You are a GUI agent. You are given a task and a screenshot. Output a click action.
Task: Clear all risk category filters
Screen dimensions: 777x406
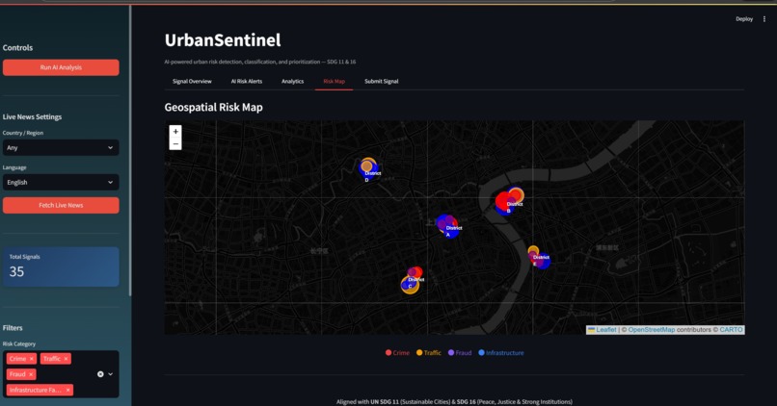pyautogui.click(x=100, y=374)
